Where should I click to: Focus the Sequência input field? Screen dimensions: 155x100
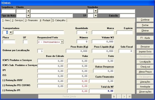(8, 11)
